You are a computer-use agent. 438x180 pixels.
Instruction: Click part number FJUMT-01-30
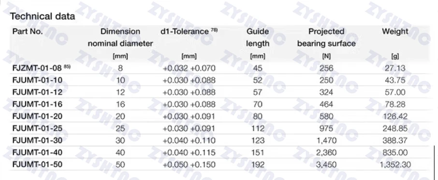pyautogui.click(x=37, y=141)
